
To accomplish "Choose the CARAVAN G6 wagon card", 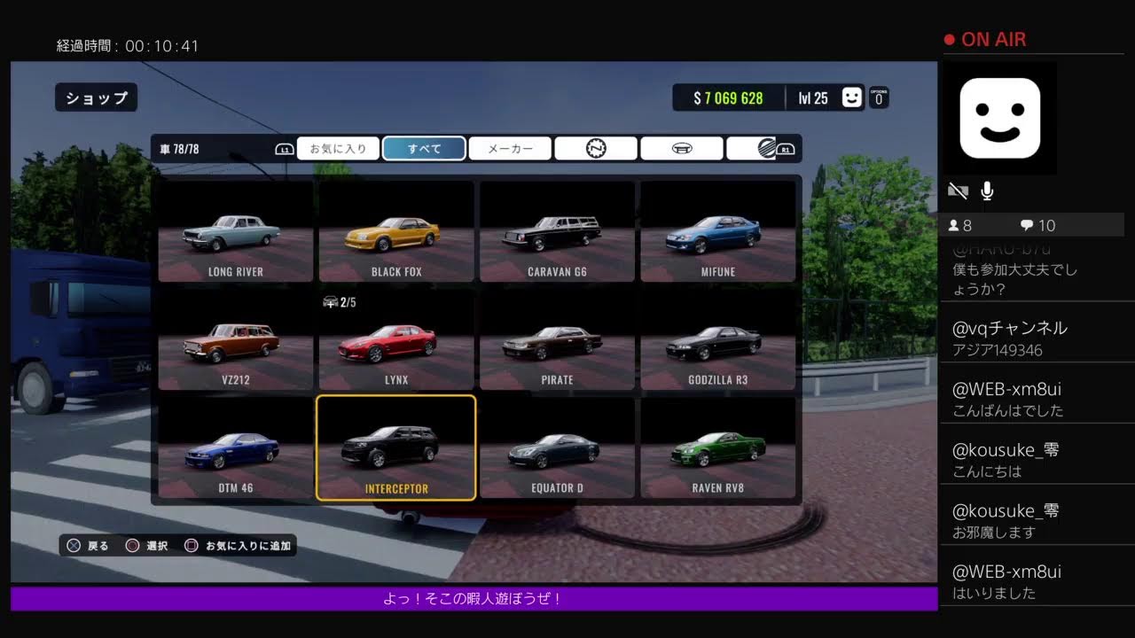I will pyautogui.click(x=557, y=232).
